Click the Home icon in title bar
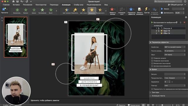Image resolution: width=188 pixels, height=106 pixels. tap(13, 1)
